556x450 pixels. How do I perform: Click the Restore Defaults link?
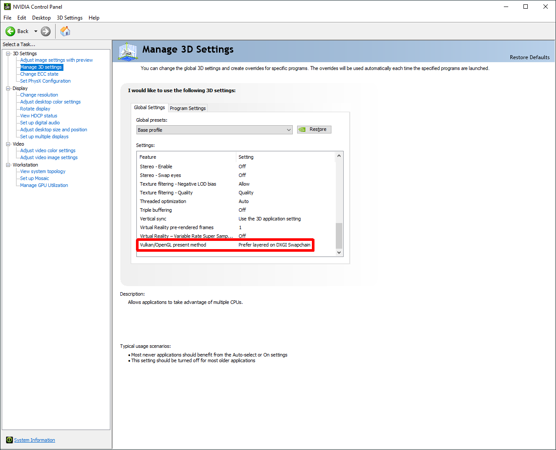tap(530, 57)
